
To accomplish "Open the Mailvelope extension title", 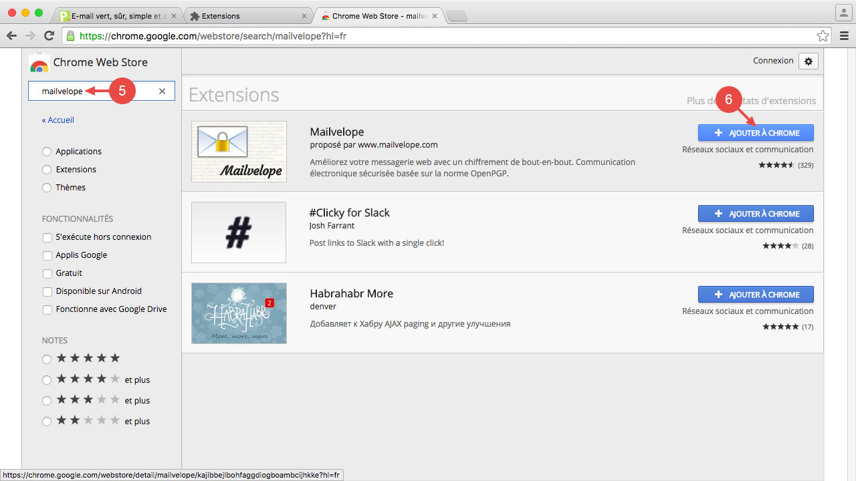I will pos(337,132).
